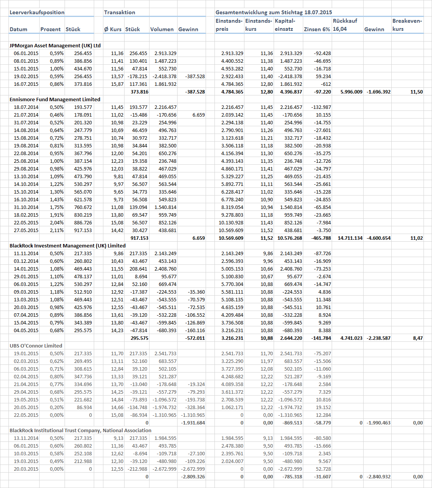Select Ennismore Zinsen total -465.788

point(321,238)
